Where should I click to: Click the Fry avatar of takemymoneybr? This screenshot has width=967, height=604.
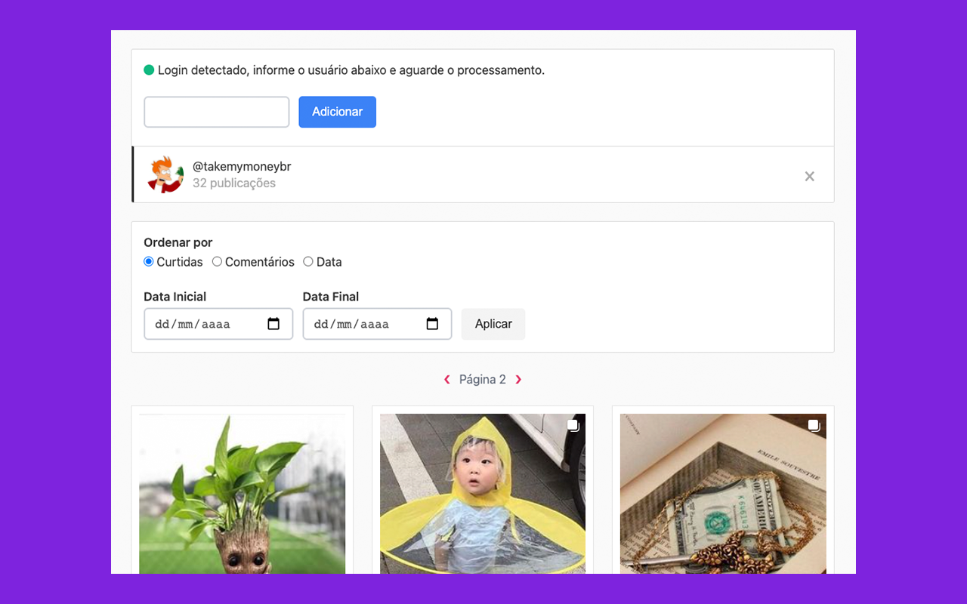[x=165, y=174]
